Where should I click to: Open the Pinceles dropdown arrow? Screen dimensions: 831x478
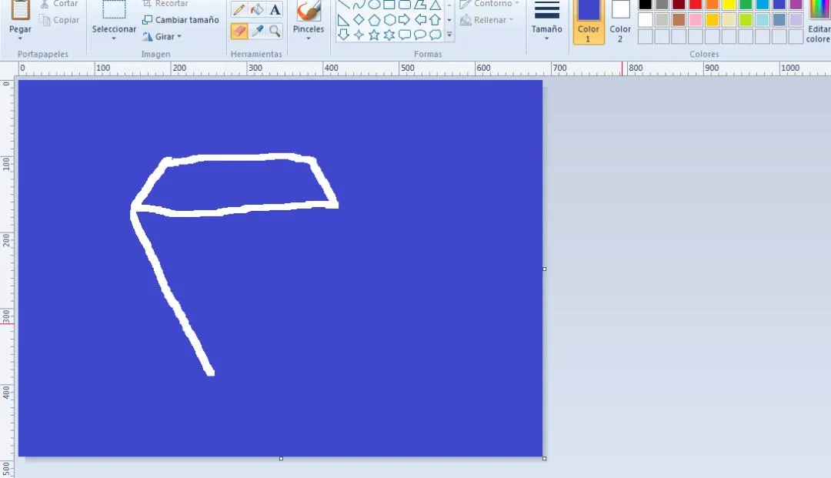309,38
